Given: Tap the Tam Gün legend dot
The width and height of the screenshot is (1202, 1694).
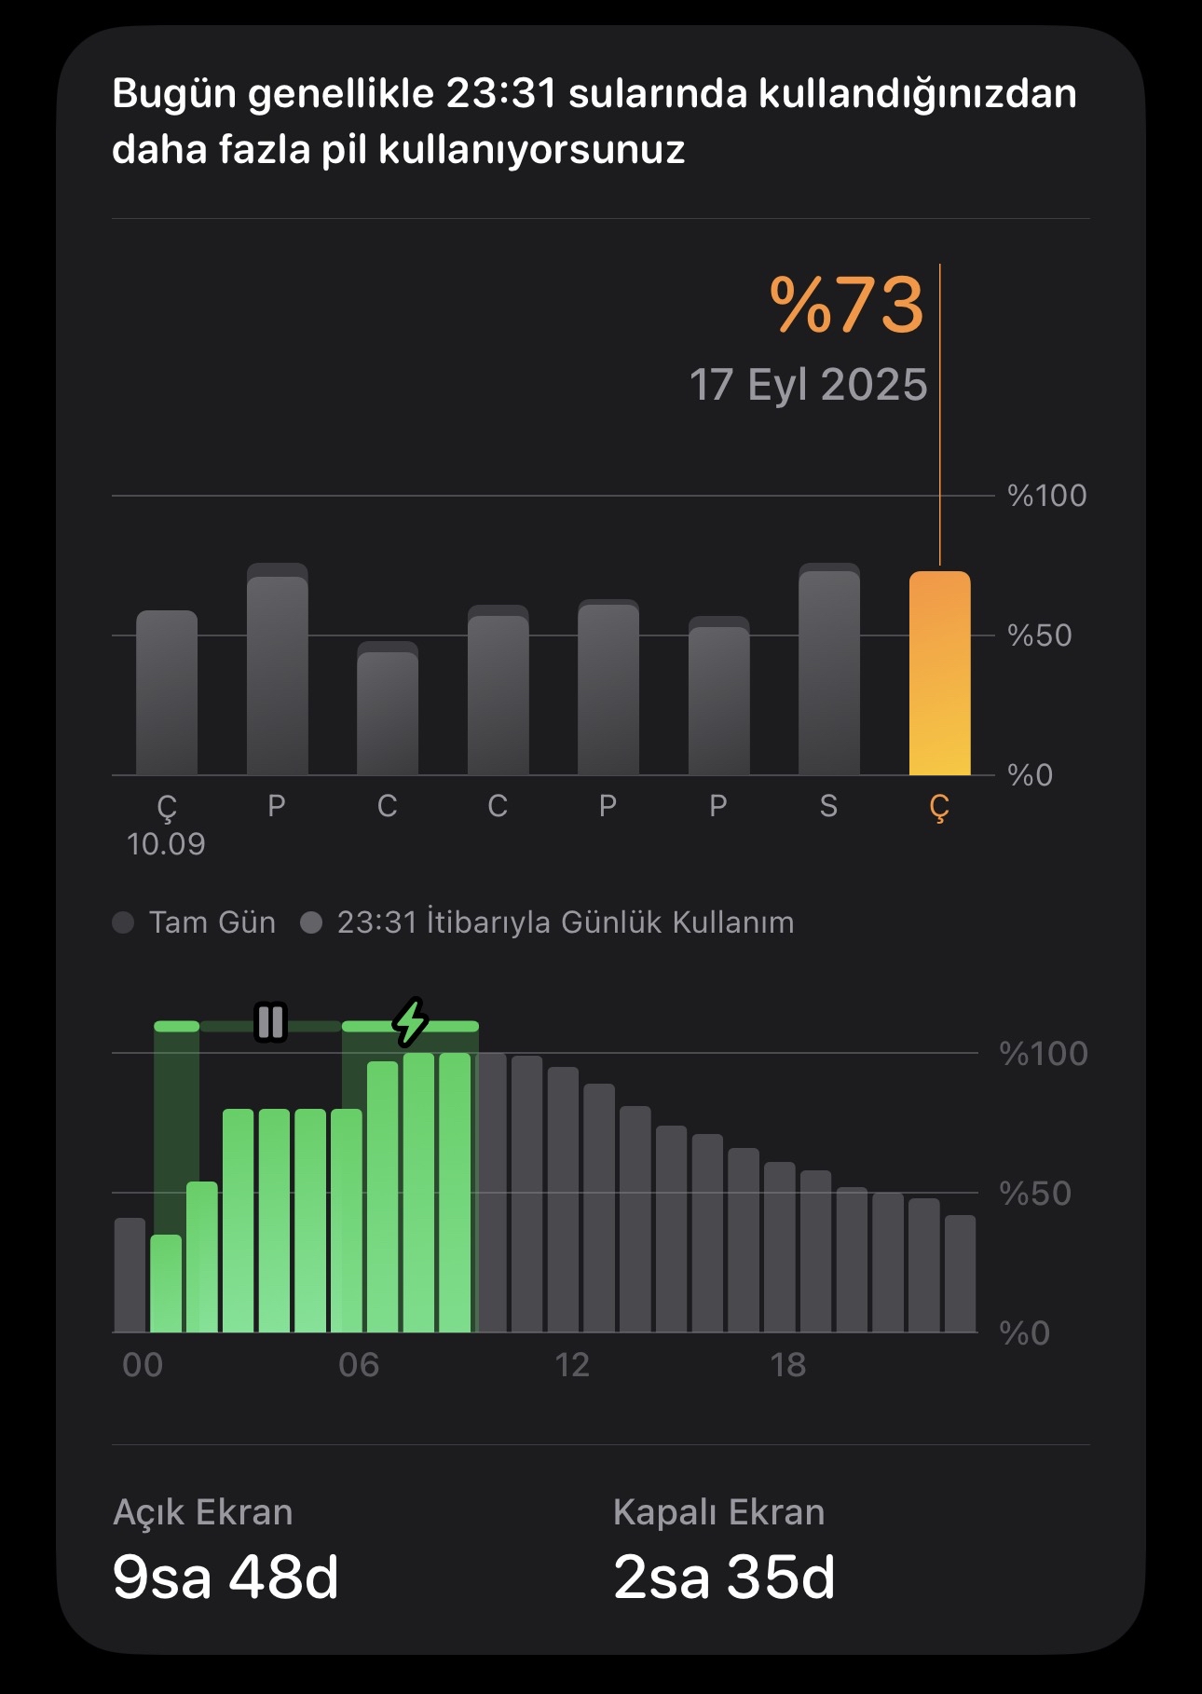Looking at the screenshot, I should point(123,922).
